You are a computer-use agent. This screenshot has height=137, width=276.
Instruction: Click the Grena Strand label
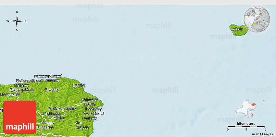[x=94, y=114]
